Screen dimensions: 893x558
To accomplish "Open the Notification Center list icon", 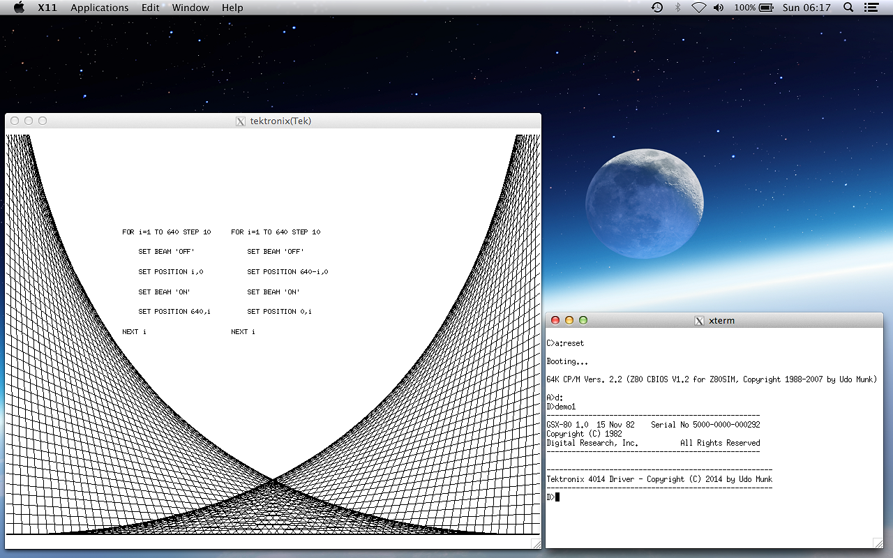I will click(871, 8).
